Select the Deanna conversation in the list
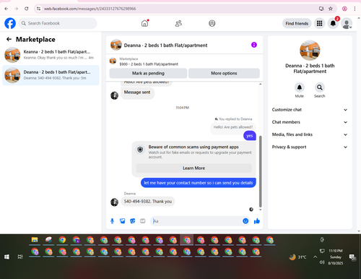The image size is (361, 279). pos(51,75)
